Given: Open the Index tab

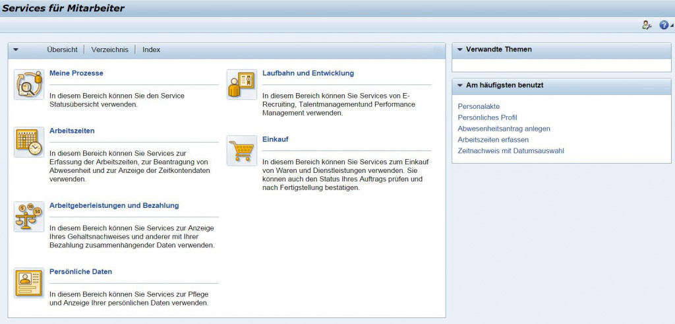Looking at the screenshot, I should point(151,49).
